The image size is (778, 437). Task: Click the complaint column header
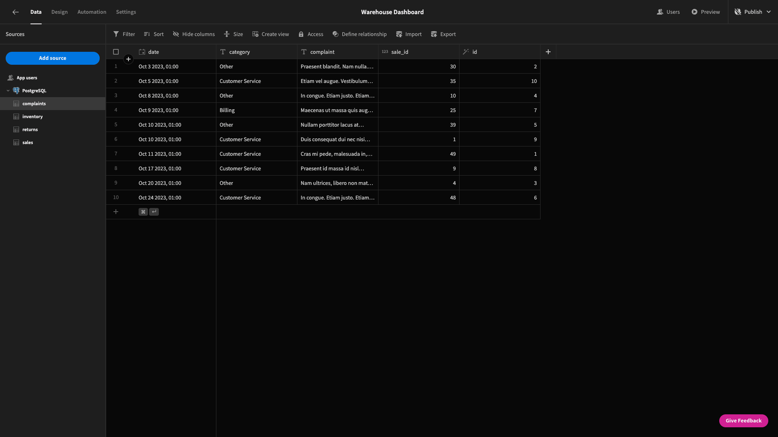338,52
